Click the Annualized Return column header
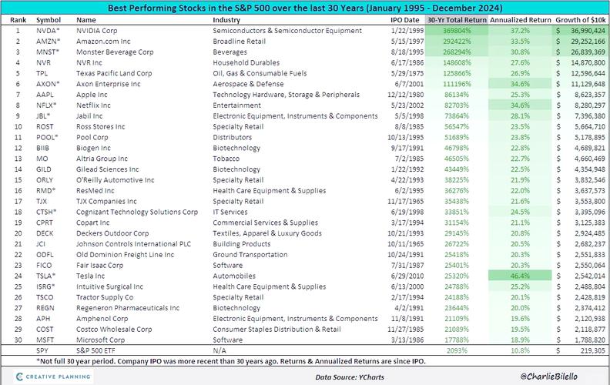610x385 pixels. [520, 20]
